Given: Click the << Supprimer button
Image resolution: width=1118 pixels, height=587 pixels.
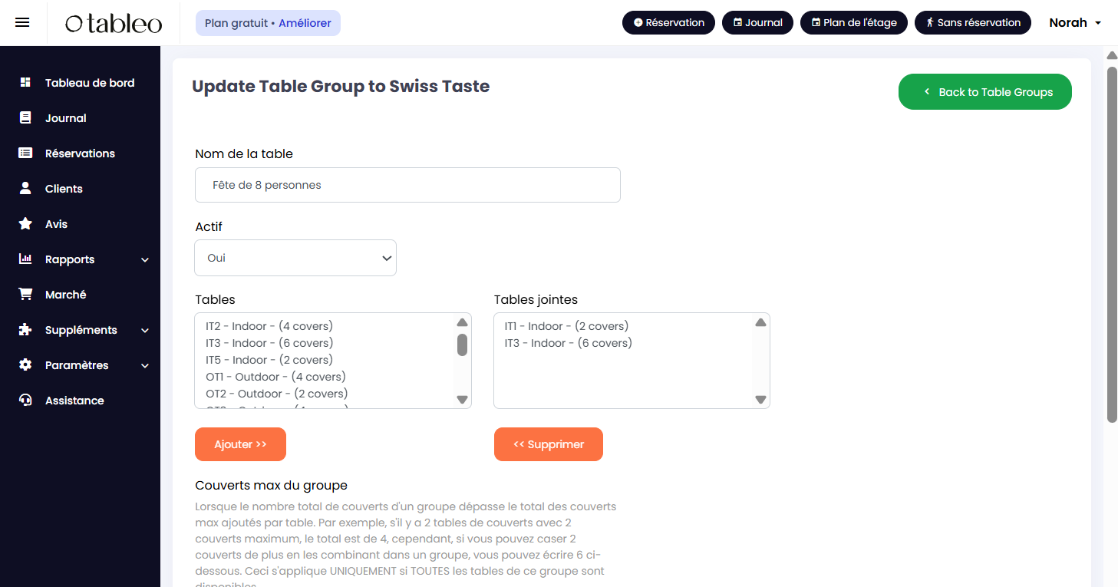Looking at the screenshot, I should (x=548, y=444).
